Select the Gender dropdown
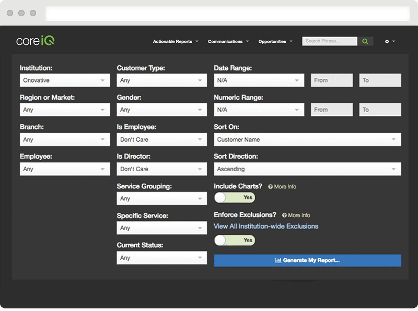The width and height of the screenshot is (418, 311). coord(162,110)
